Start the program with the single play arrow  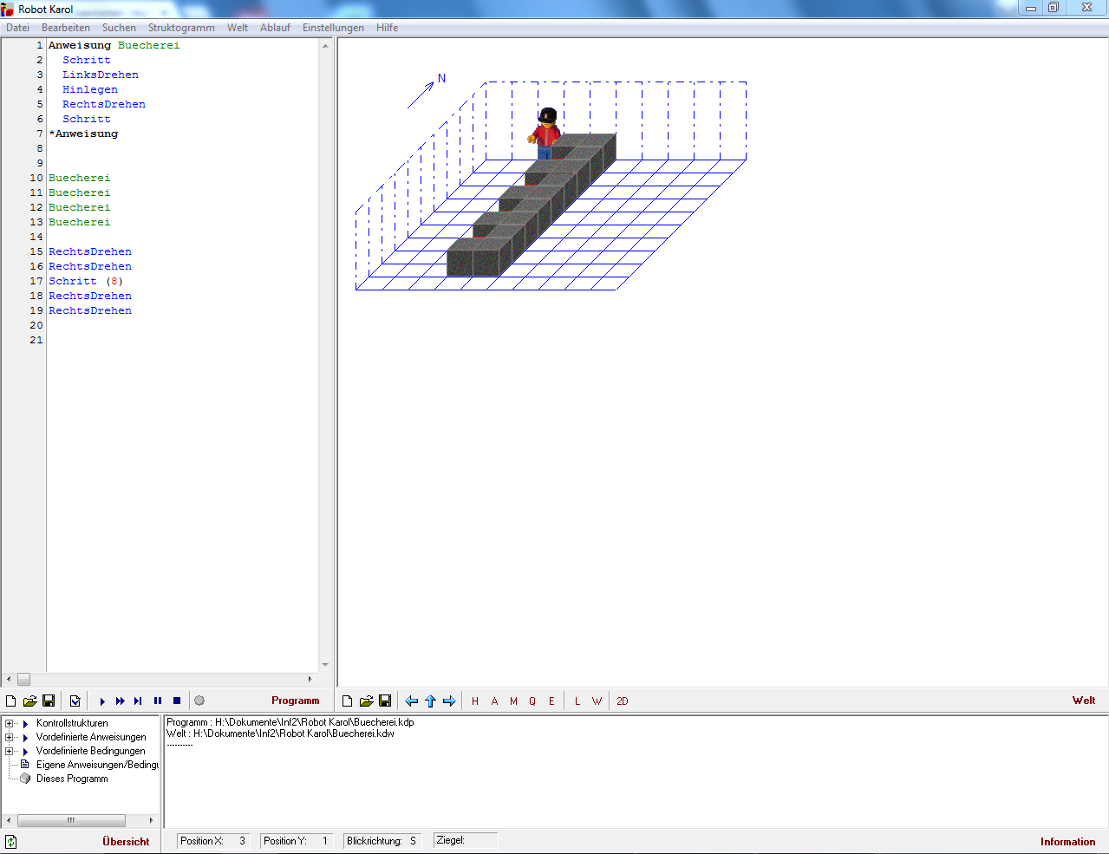click(102, 701)
